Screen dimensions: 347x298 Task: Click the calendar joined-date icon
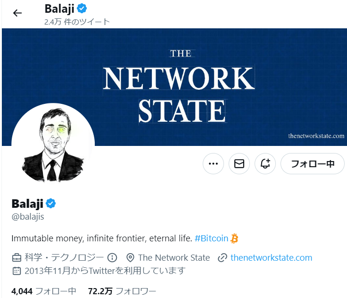tap(17, 271)
